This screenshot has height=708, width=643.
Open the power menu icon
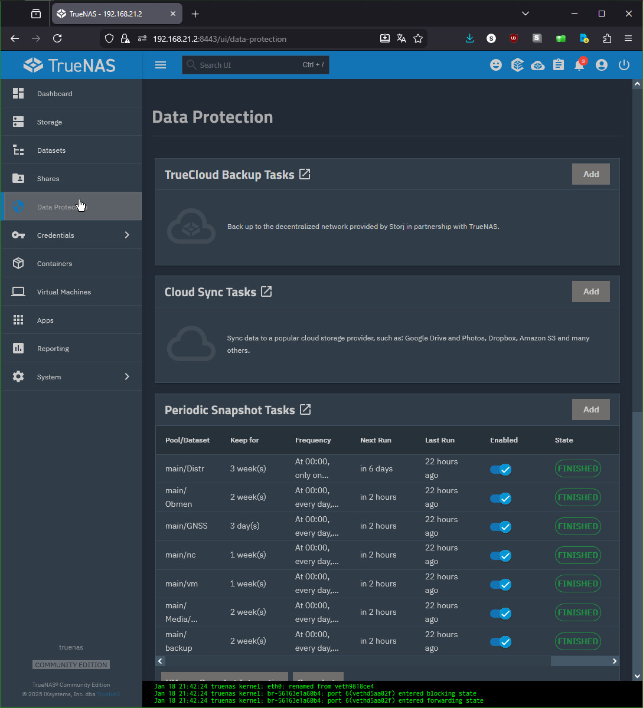624,65
